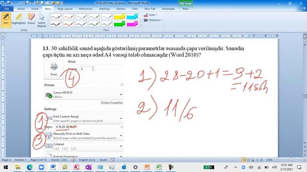Image resolution: width=307 pixels, height=172 pixels.
Task: Switch to Print Layout view button
Action: point(244,160)
